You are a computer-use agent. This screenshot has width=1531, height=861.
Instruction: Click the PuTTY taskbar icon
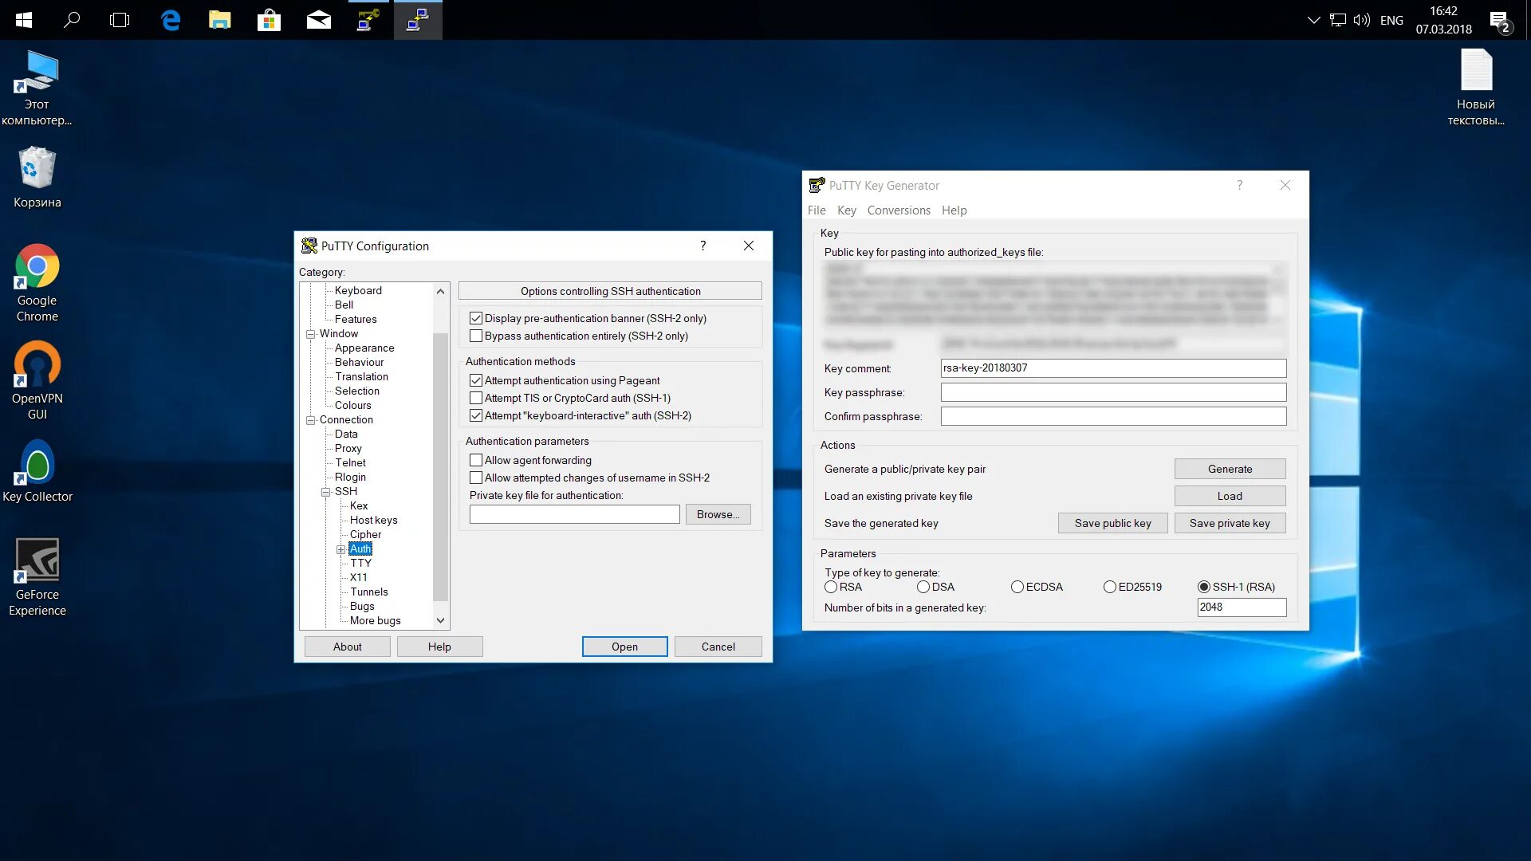pyautogui.click(x=417, y=20)
